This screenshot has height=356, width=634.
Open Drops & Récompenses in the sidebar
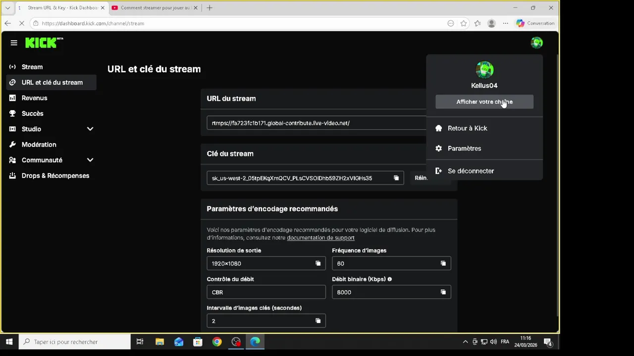point(52,176)
